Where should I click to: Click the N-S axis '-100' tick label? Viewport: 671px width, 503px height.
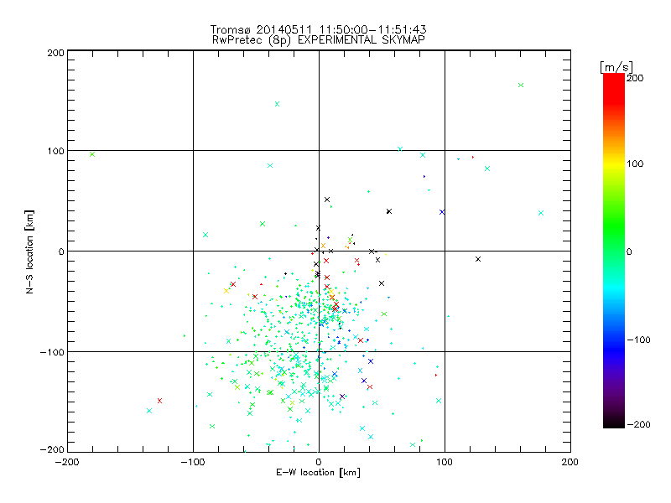[52, 352]
